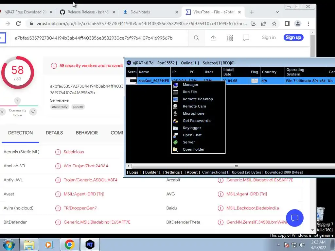This screenshot has height=251, width=335.
Task: Click Operating System column header
Action: pyautogui.click(x=306, y=72)
